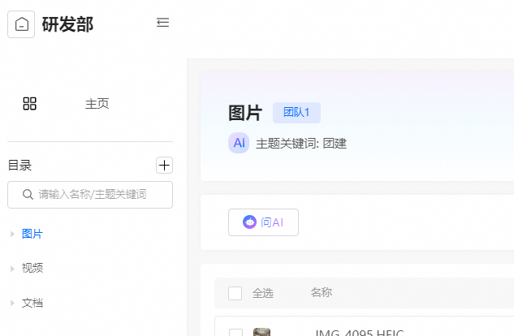Image resolution: width=514 pixels, height=336 pixels.
Task: Tick the 全选 checkbox
Action: (235, 293)
